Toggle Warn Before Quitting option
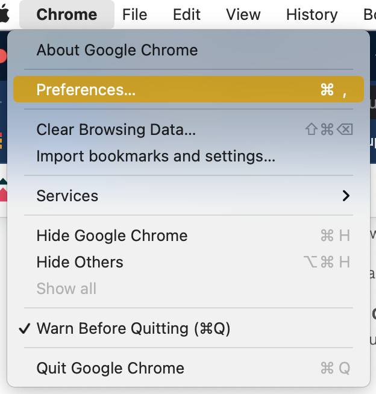 click(x=189, y=328)
